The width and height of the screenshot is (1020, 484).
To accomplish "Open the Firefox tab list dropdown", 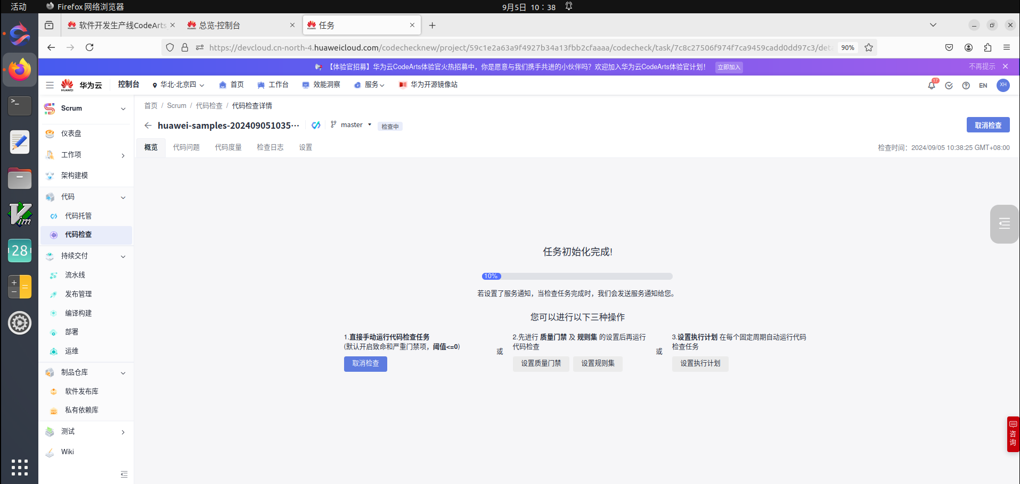I will [933, 25].
